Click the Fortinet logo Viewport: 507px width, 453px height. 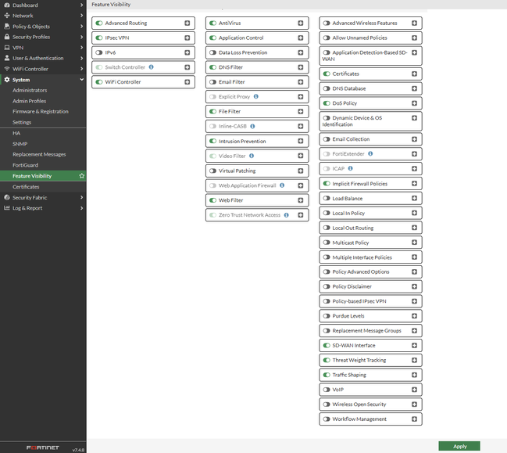[43, 448]
